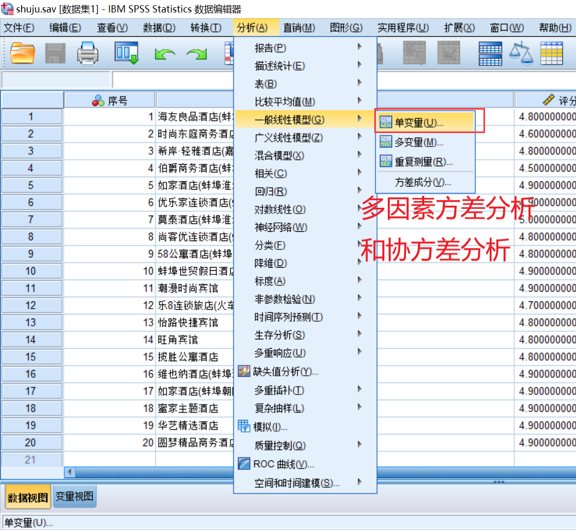Viewport: 576px width, 530px height.
Task: Select 多变量(M)... in the submenu
Action: tap(425, 142)
